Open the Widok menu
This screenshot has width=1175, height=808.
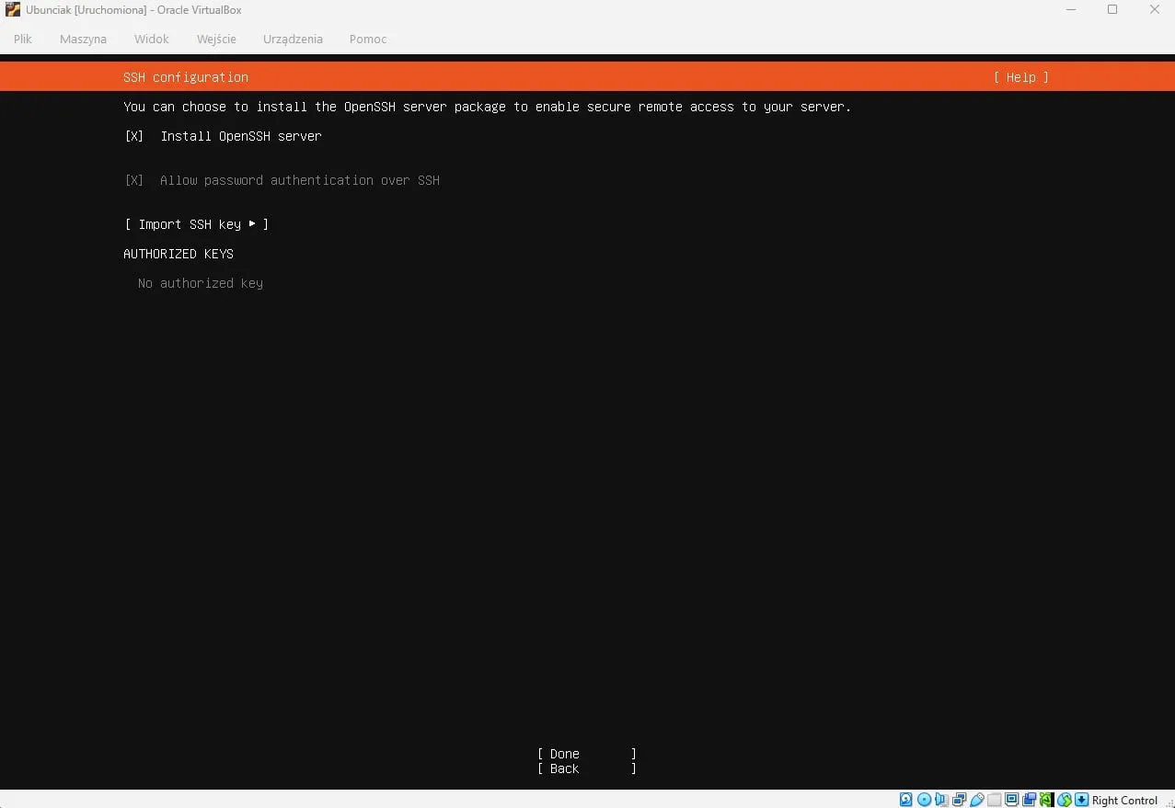coord(152,39)
